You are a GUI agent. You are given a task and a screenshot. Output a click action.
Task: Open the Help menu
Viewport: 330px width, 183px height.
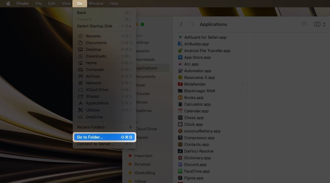coord(114,4)
